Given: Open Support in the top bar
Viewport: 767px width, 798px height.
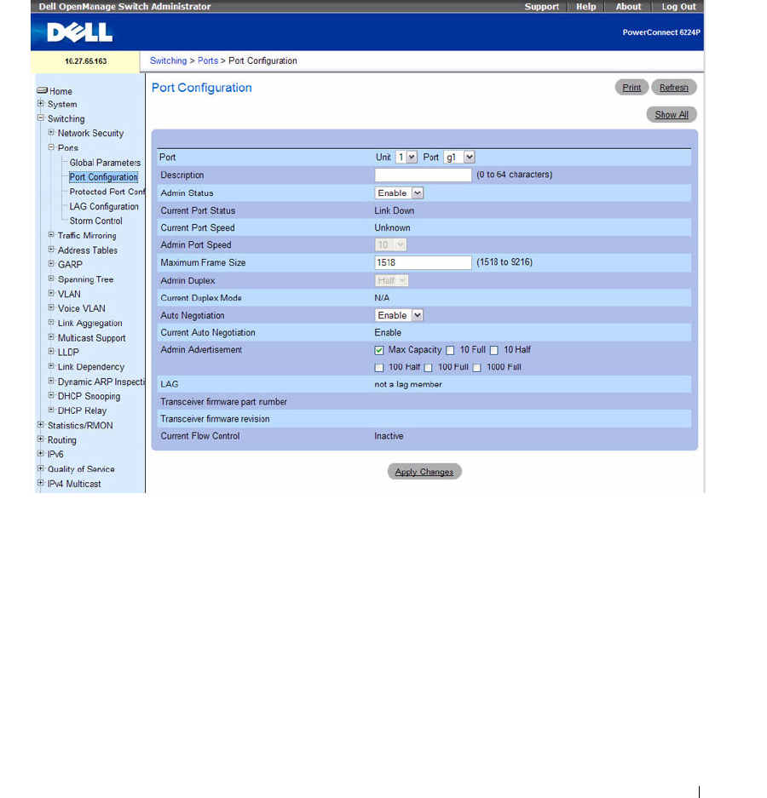Looking at the screenshot, I should [541, 7].
